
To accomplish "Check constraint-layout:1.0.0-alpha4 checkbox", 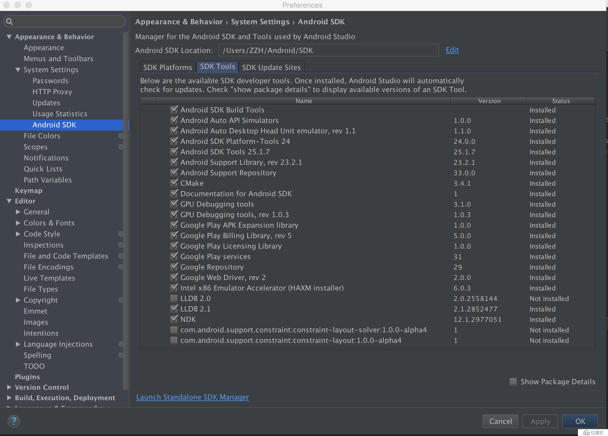I will [174, 340].
